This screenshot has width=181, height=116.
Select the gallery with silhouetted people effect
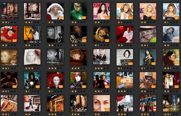point(102,57)
